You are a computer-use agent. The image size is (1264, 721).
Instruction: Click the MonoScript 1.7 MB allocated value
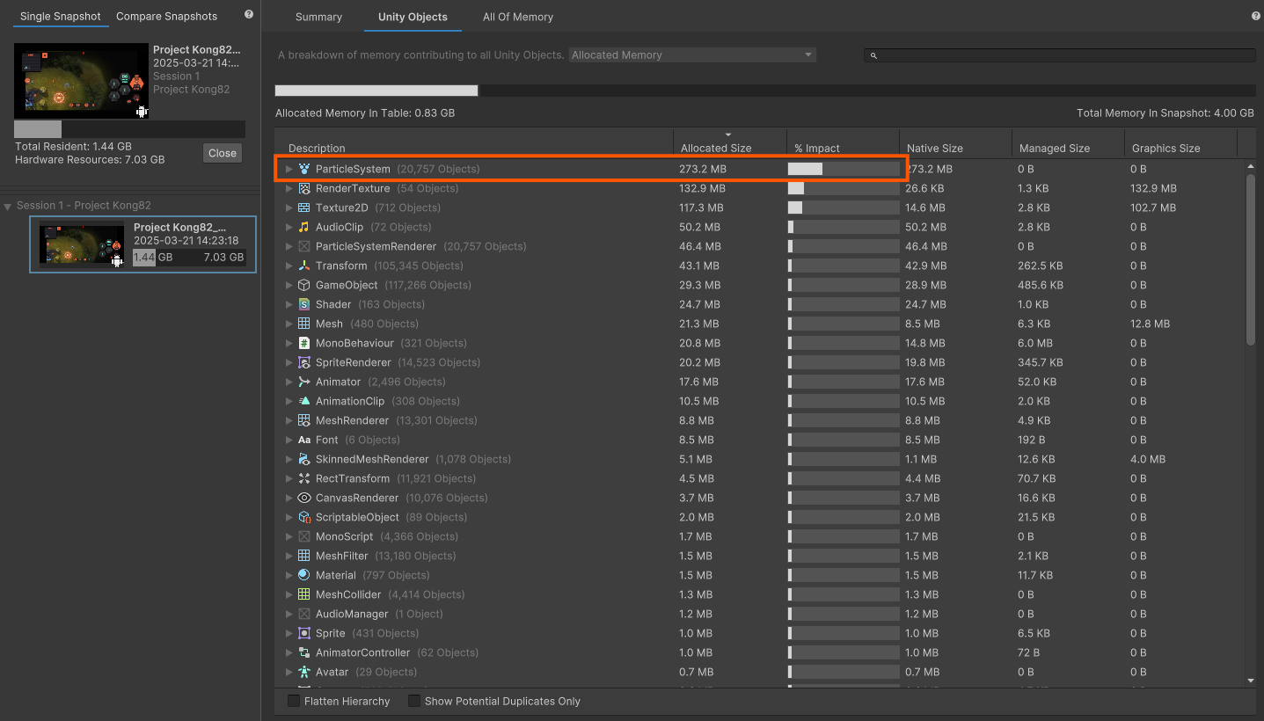695,536
